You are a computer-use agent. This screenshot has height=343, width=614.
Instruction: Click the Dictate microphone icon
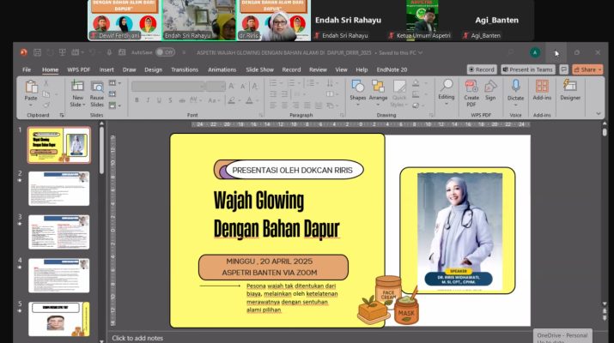515,86
